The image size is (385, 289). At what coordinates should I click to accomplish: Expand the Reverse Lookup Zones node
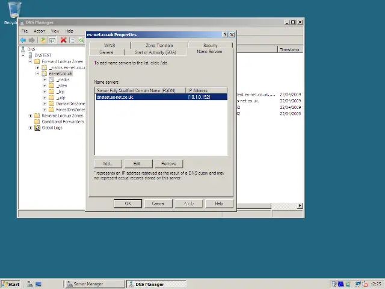(30, 116)
